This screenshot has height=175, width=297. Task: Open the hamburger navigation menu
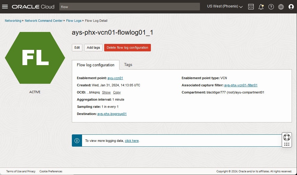(x=5, y=7)
